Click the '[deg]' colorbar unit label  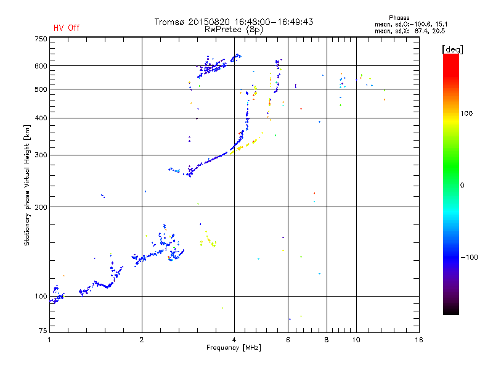pos(452,49)
